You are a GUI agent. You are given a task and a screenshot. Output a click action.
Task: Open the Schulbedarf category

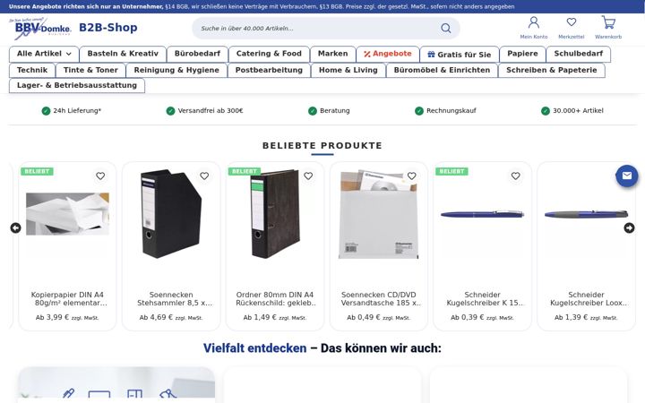pyautogui.click(x=579, y=54)
